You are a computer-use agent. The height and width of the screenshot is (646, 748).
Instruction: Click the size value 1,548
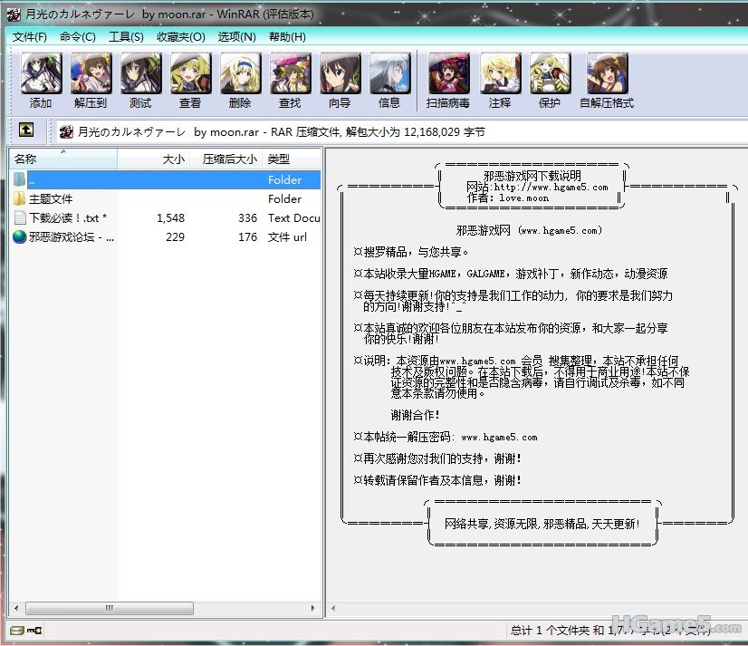click(171, 218)
